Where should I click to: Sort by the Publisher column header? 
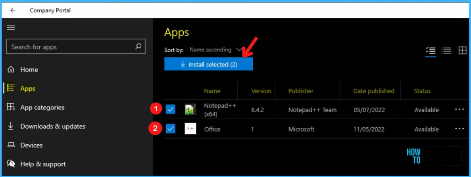click(301, 91)
